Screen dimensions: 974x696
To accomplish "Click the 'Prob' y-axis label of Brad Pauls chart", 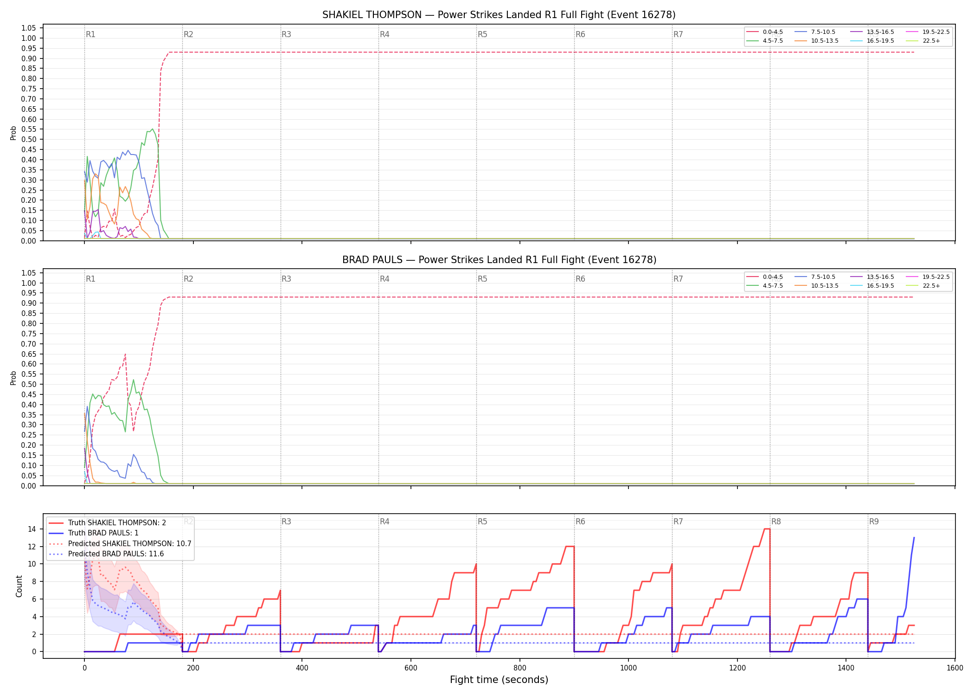I will [13, 378].
